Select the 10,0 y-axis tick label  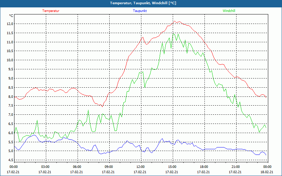tap(10, 60)
